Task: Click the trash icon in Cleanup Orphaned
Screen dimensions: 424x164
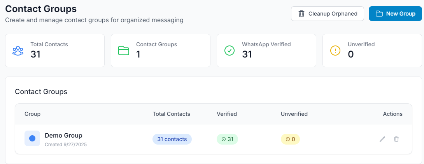Action: pyautogui.click(x=301, y=14)
